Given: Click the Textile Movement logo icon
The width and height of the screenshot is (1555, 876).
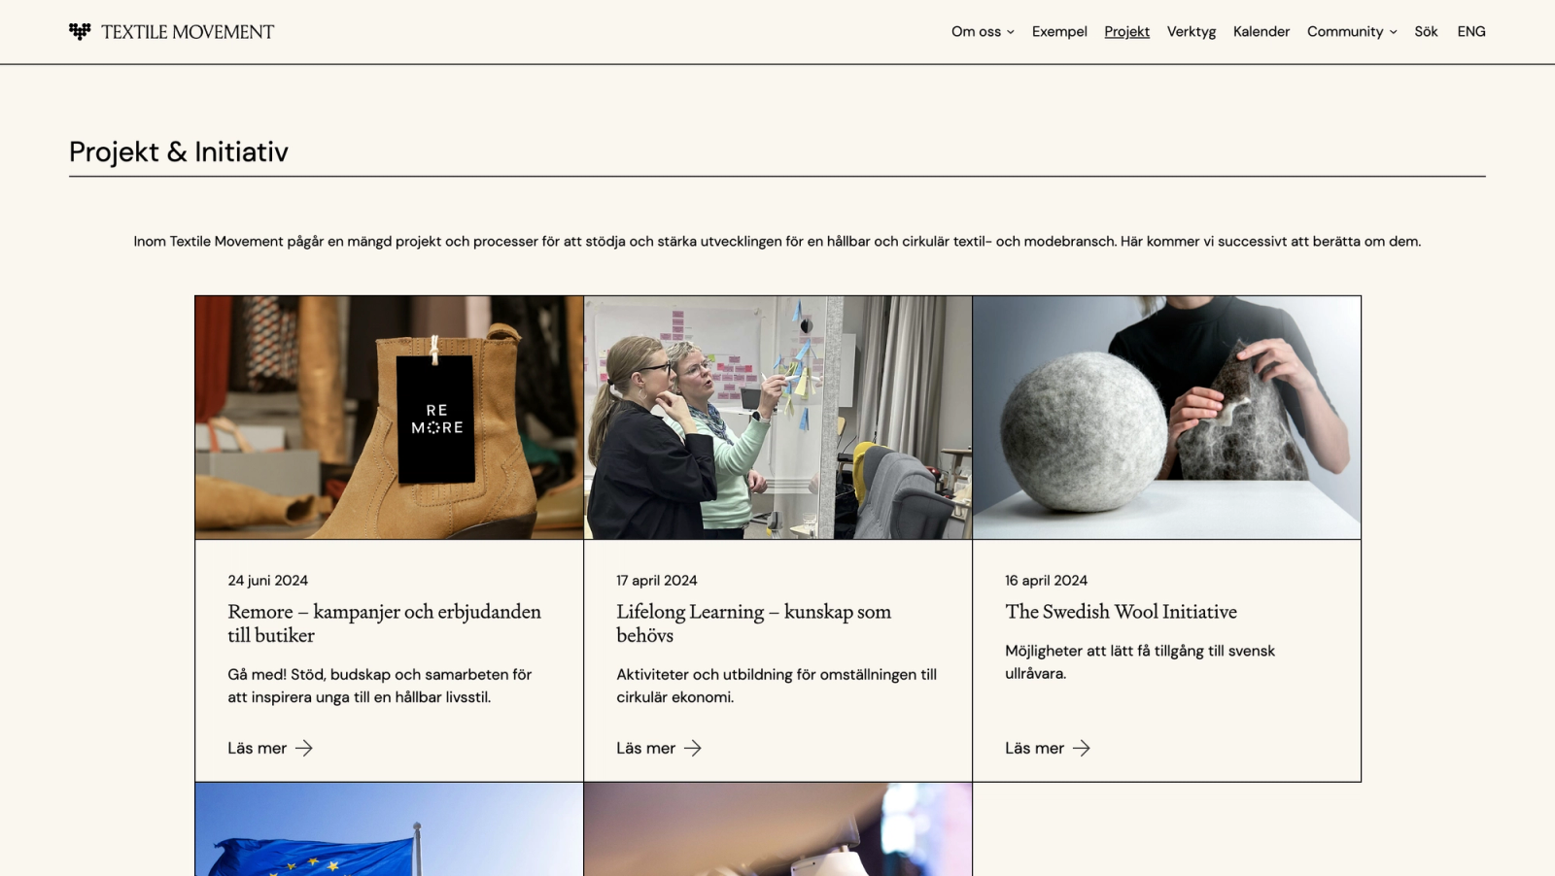Looking at the screenshot, I should pyautogui.click(x=80, y=31).
